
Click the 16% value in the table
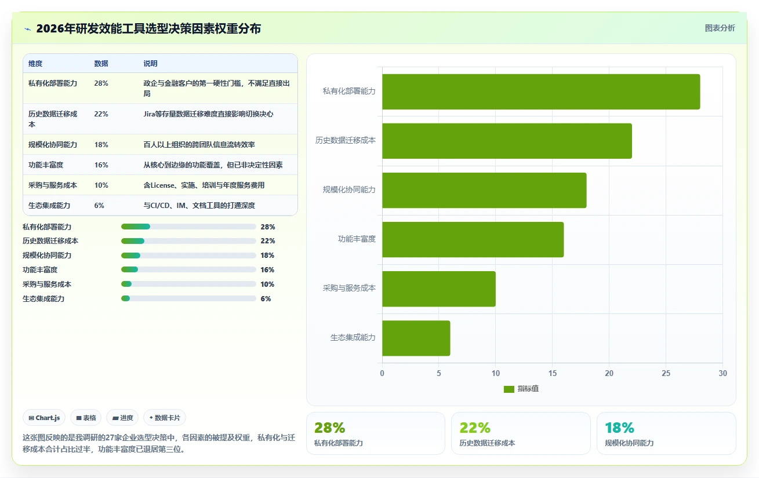101,165
